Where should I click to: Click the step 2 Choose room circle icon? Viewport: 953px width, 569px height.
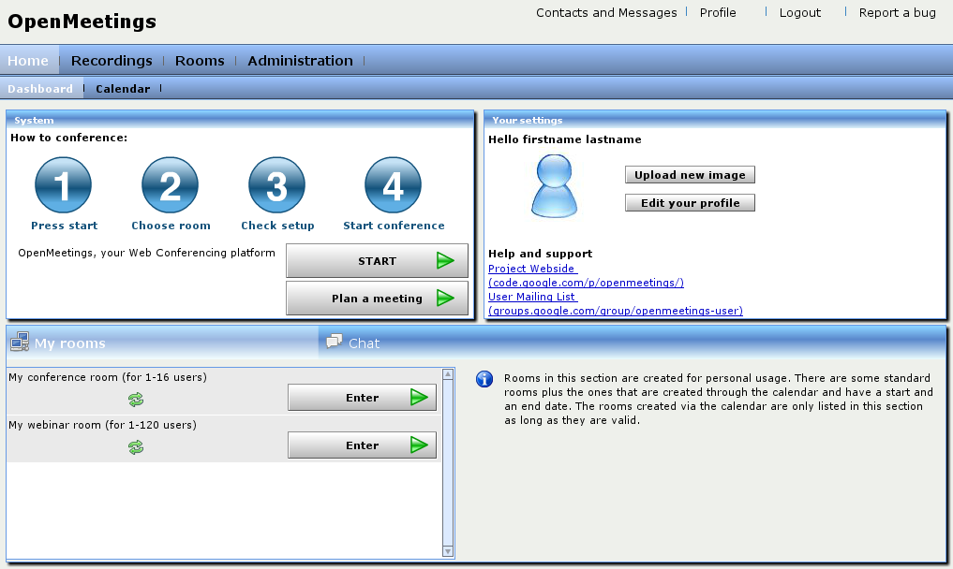point(171,185)
